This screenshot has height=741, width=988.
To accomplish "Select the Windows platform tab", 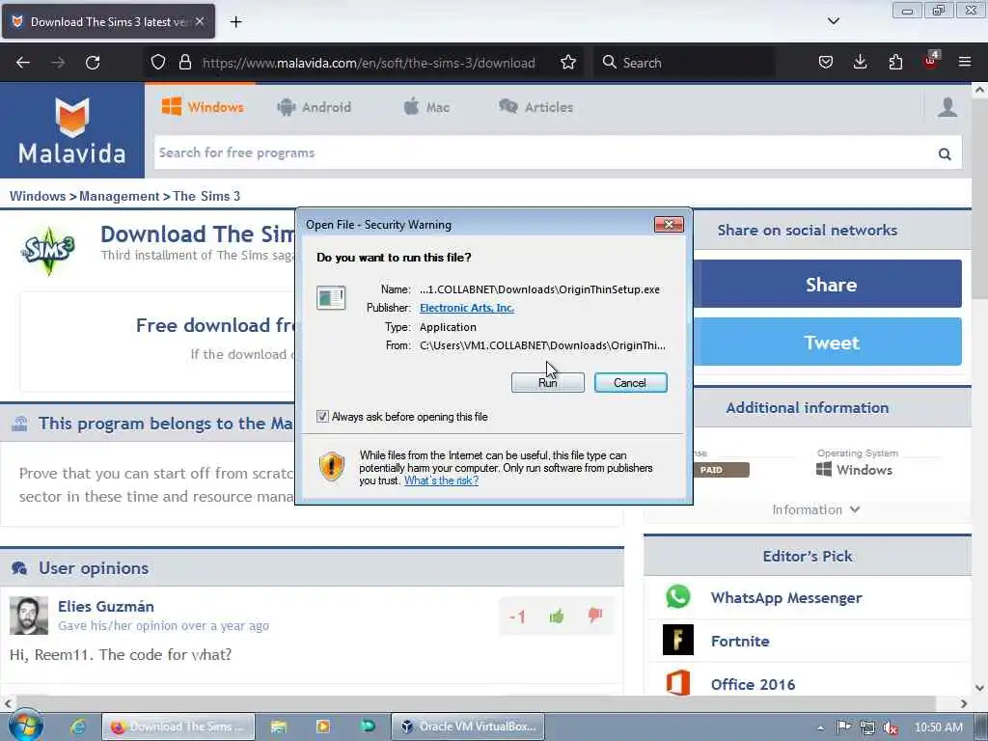I will tap(203, 107).
